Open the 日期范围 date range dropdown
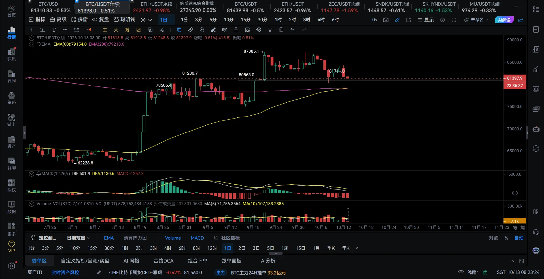This screenshot has width=544, height=279. coord(79,238)
